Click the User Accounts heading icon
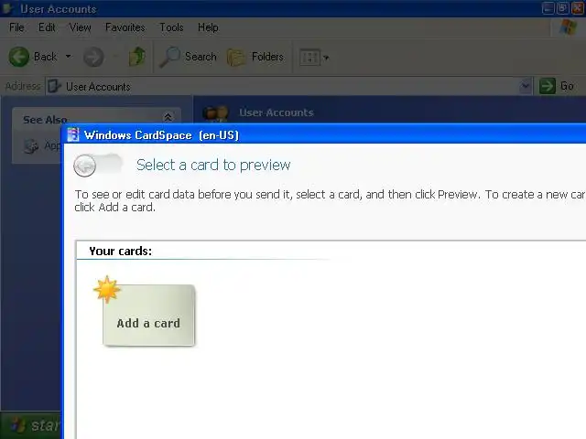The image size is (586, 439). click(215, 113)
